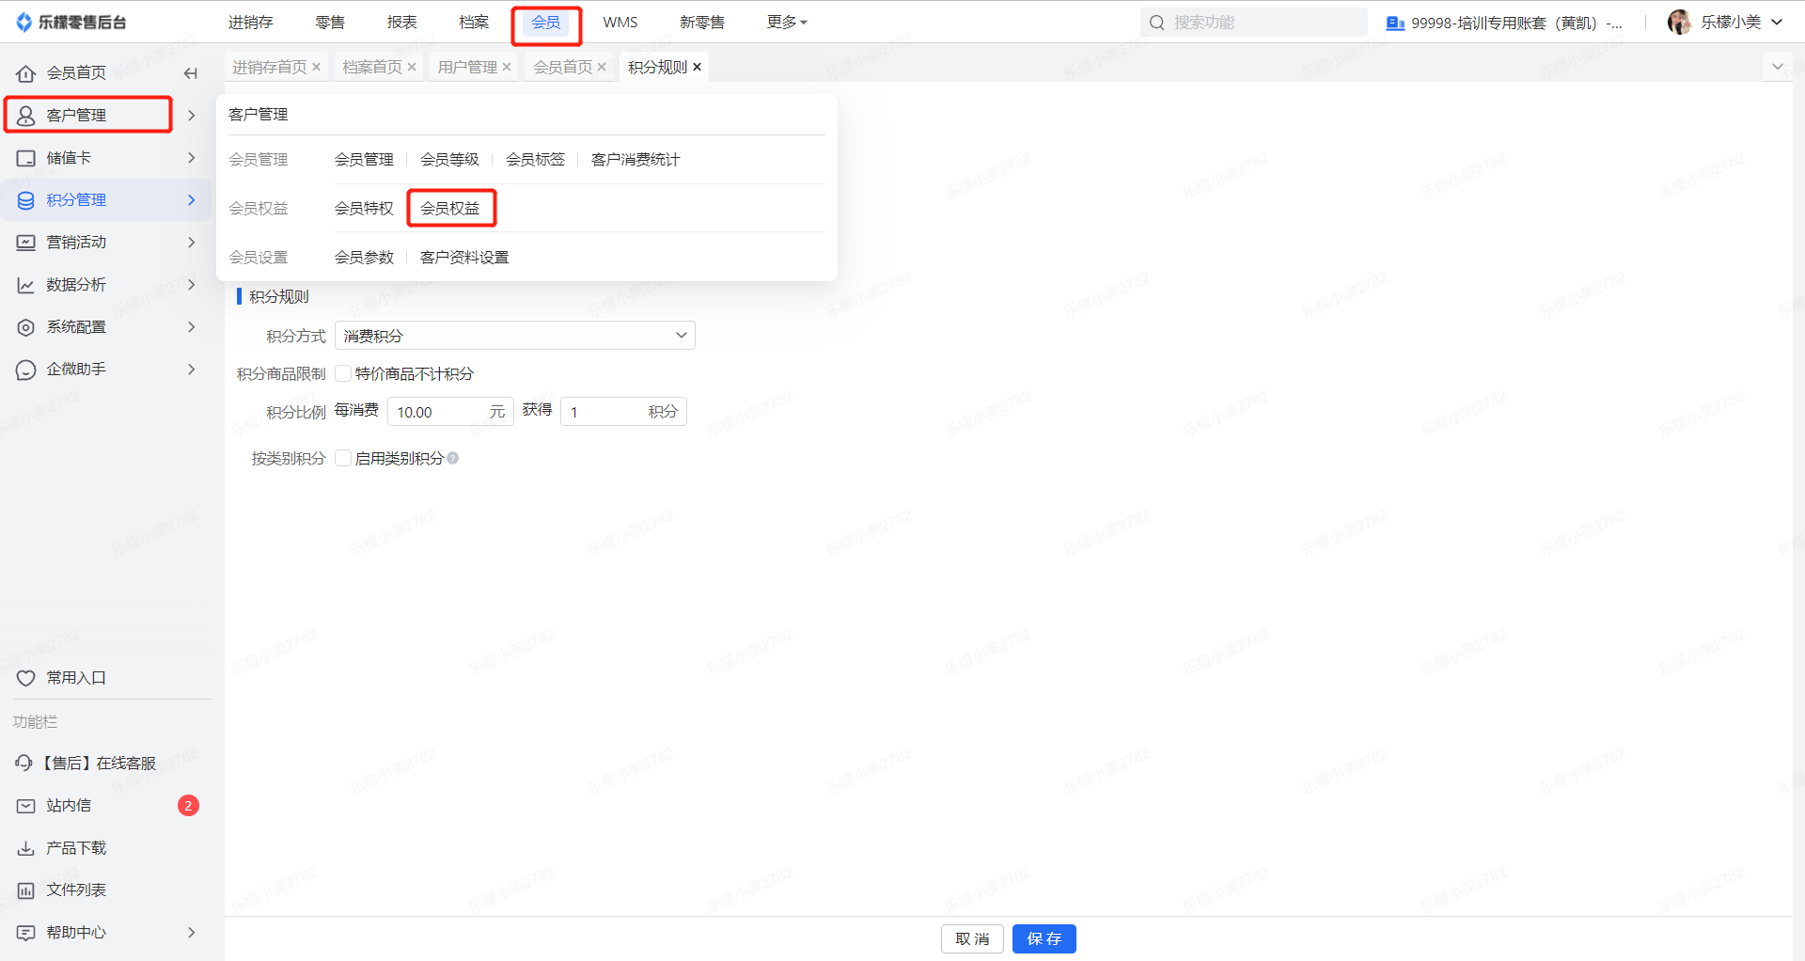Click the 每消费 amount input field

tap(450, 412)
